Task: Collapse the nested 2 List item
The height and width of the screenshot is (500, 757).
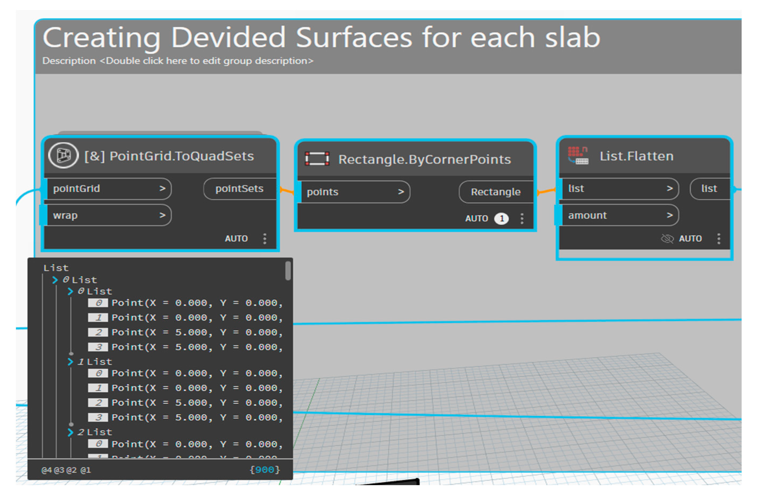Action: click(x=70, y=432)
